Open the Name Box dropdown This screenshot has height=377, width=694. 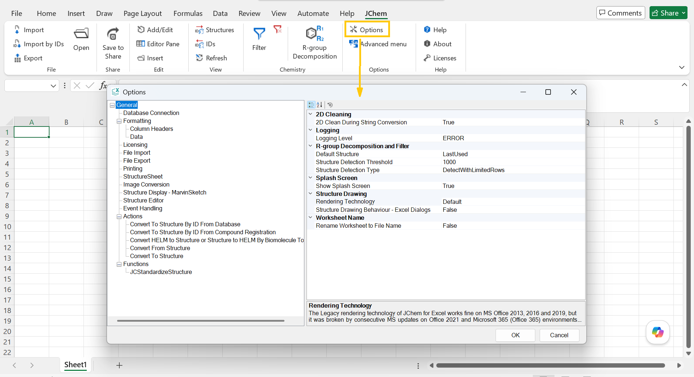click(x=53, y=86)
